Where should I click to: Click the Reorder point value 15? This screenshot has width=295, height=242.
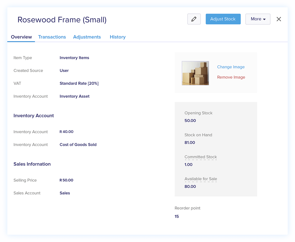[177, 216]
